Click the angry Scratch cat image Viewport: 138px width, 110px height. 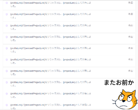pyautogui.click(x=125, y=99)
